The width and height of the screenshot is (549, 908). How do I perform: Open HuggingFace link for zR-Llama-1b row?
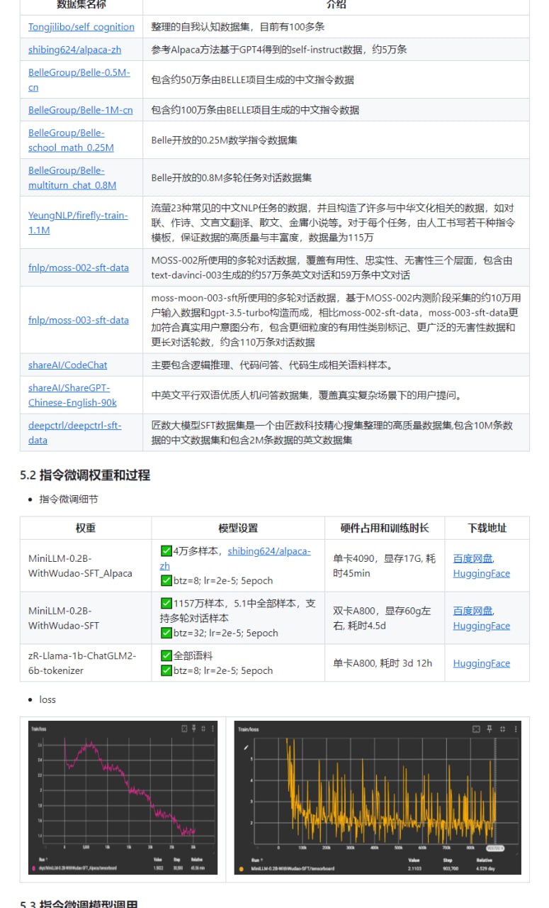482,663
